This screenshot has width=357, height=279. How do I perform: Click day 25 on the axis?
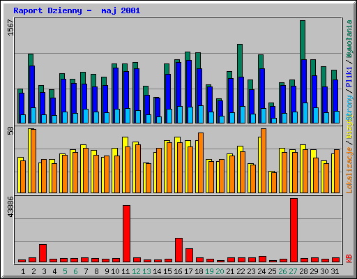(x=272, y=271)
